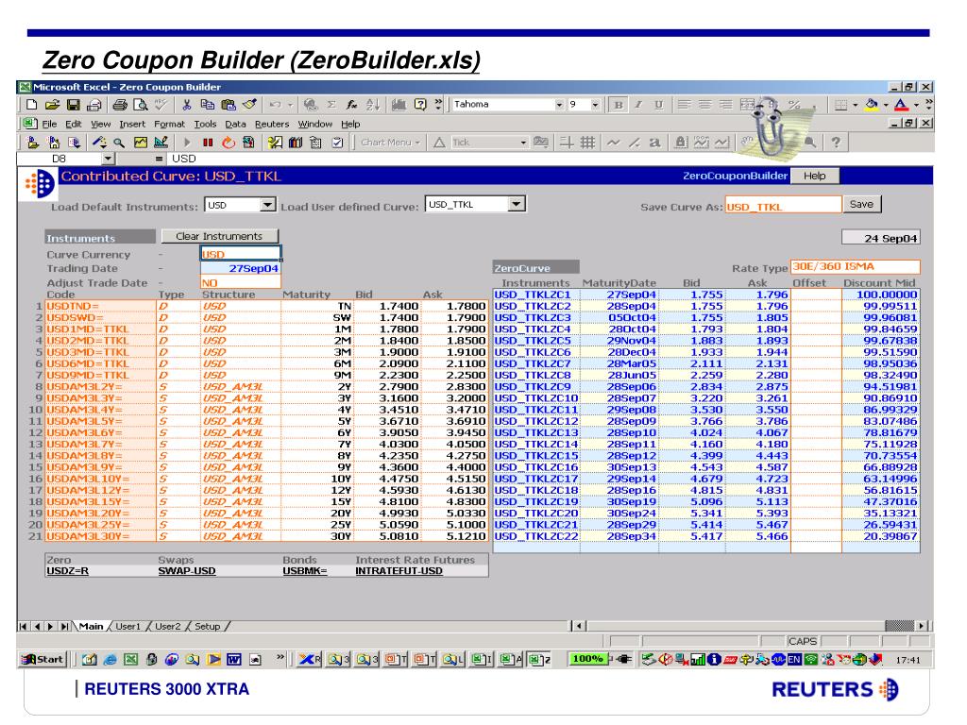Toggle Align Right button

pyautogui.click(x=726, y=105)
